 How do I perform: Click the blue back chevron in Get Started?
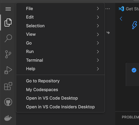pyautogui.click(x=121, y=19)
